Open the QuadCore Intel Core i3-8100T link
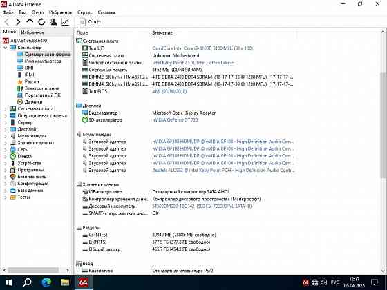 click(x=202, y=48)
